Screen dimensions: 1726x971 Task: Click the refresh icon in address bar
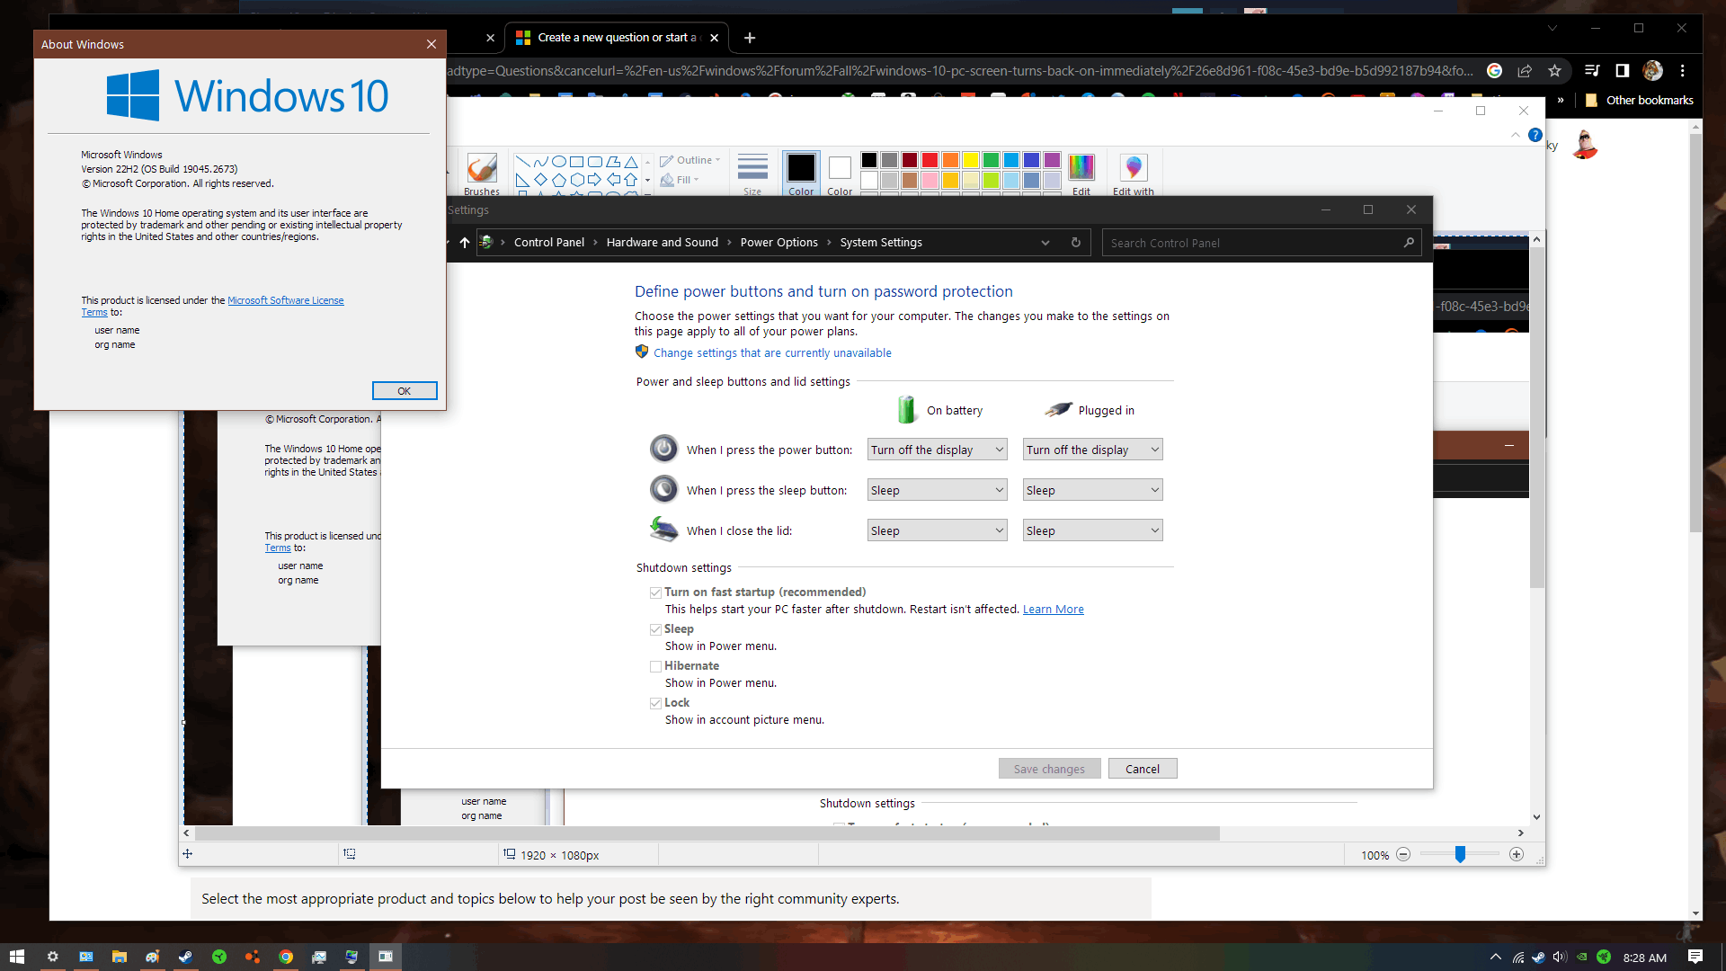(x=1075, y=243)
